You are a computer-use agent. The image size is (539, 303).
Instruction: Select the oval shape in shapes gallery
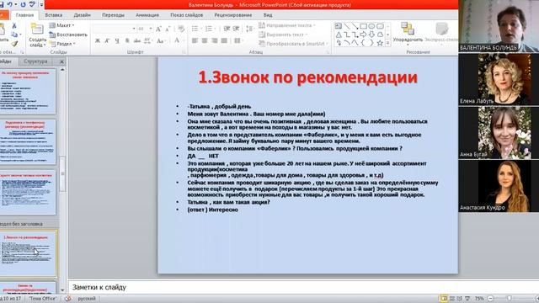tap(371, 26)
